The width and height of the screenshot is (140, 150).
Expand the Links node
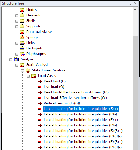[17, 43]
